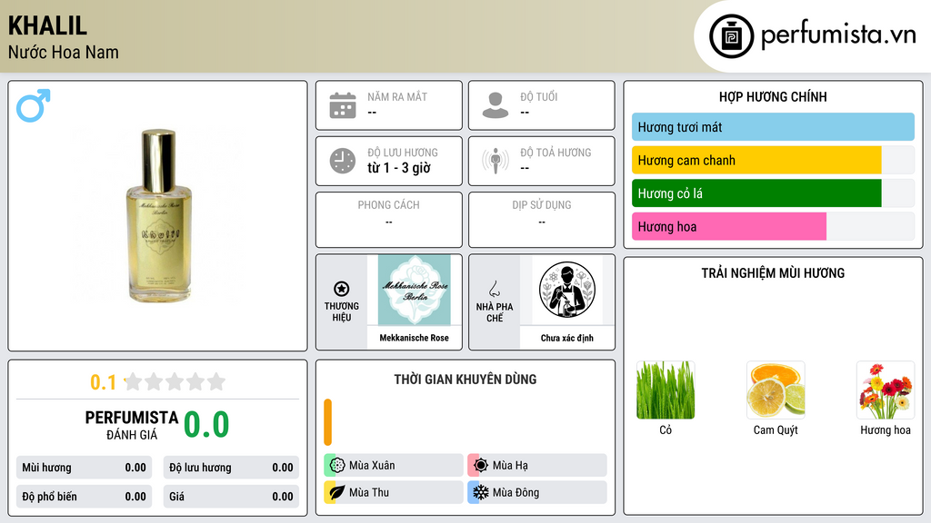
Task: Select the Cỏ grass scent thumbnail
Action: (x=666, y=390)
